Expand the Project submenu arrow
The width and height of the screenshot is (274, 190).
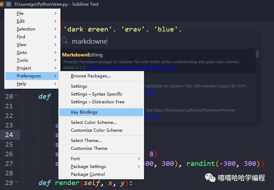click(56, 68)
